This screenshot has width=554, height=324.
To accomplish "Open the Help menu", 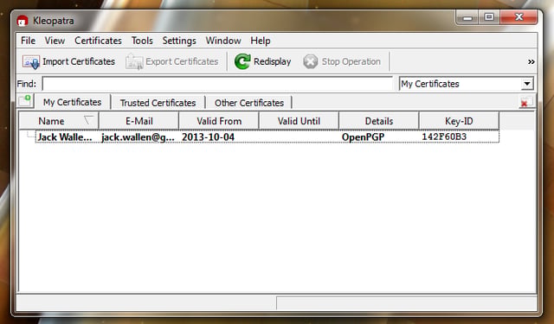I will coord(261,41).
